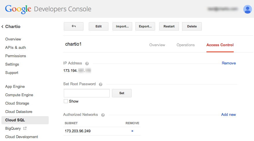254x141 pixels.
Task: Click the Import... button
Action: point(122,26)
